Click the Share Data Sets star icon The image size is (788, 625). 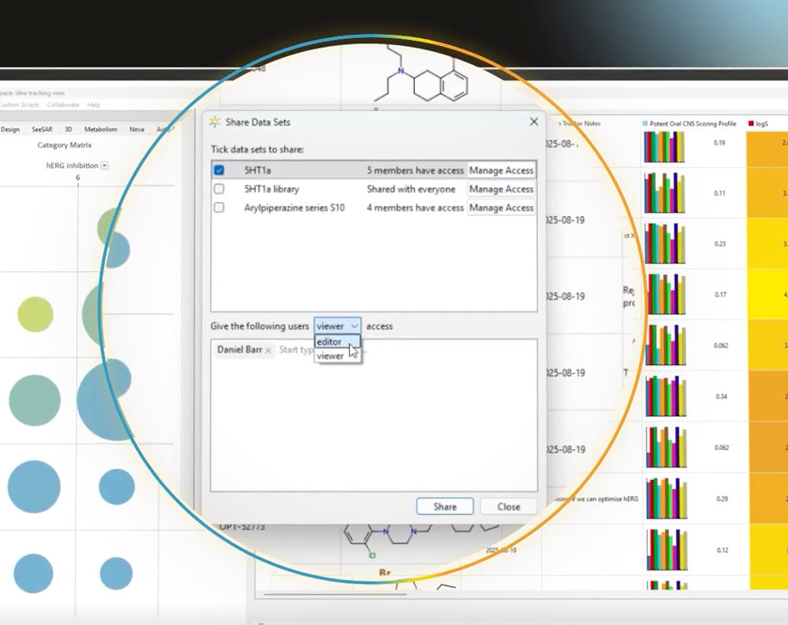(x=216, y=122)
